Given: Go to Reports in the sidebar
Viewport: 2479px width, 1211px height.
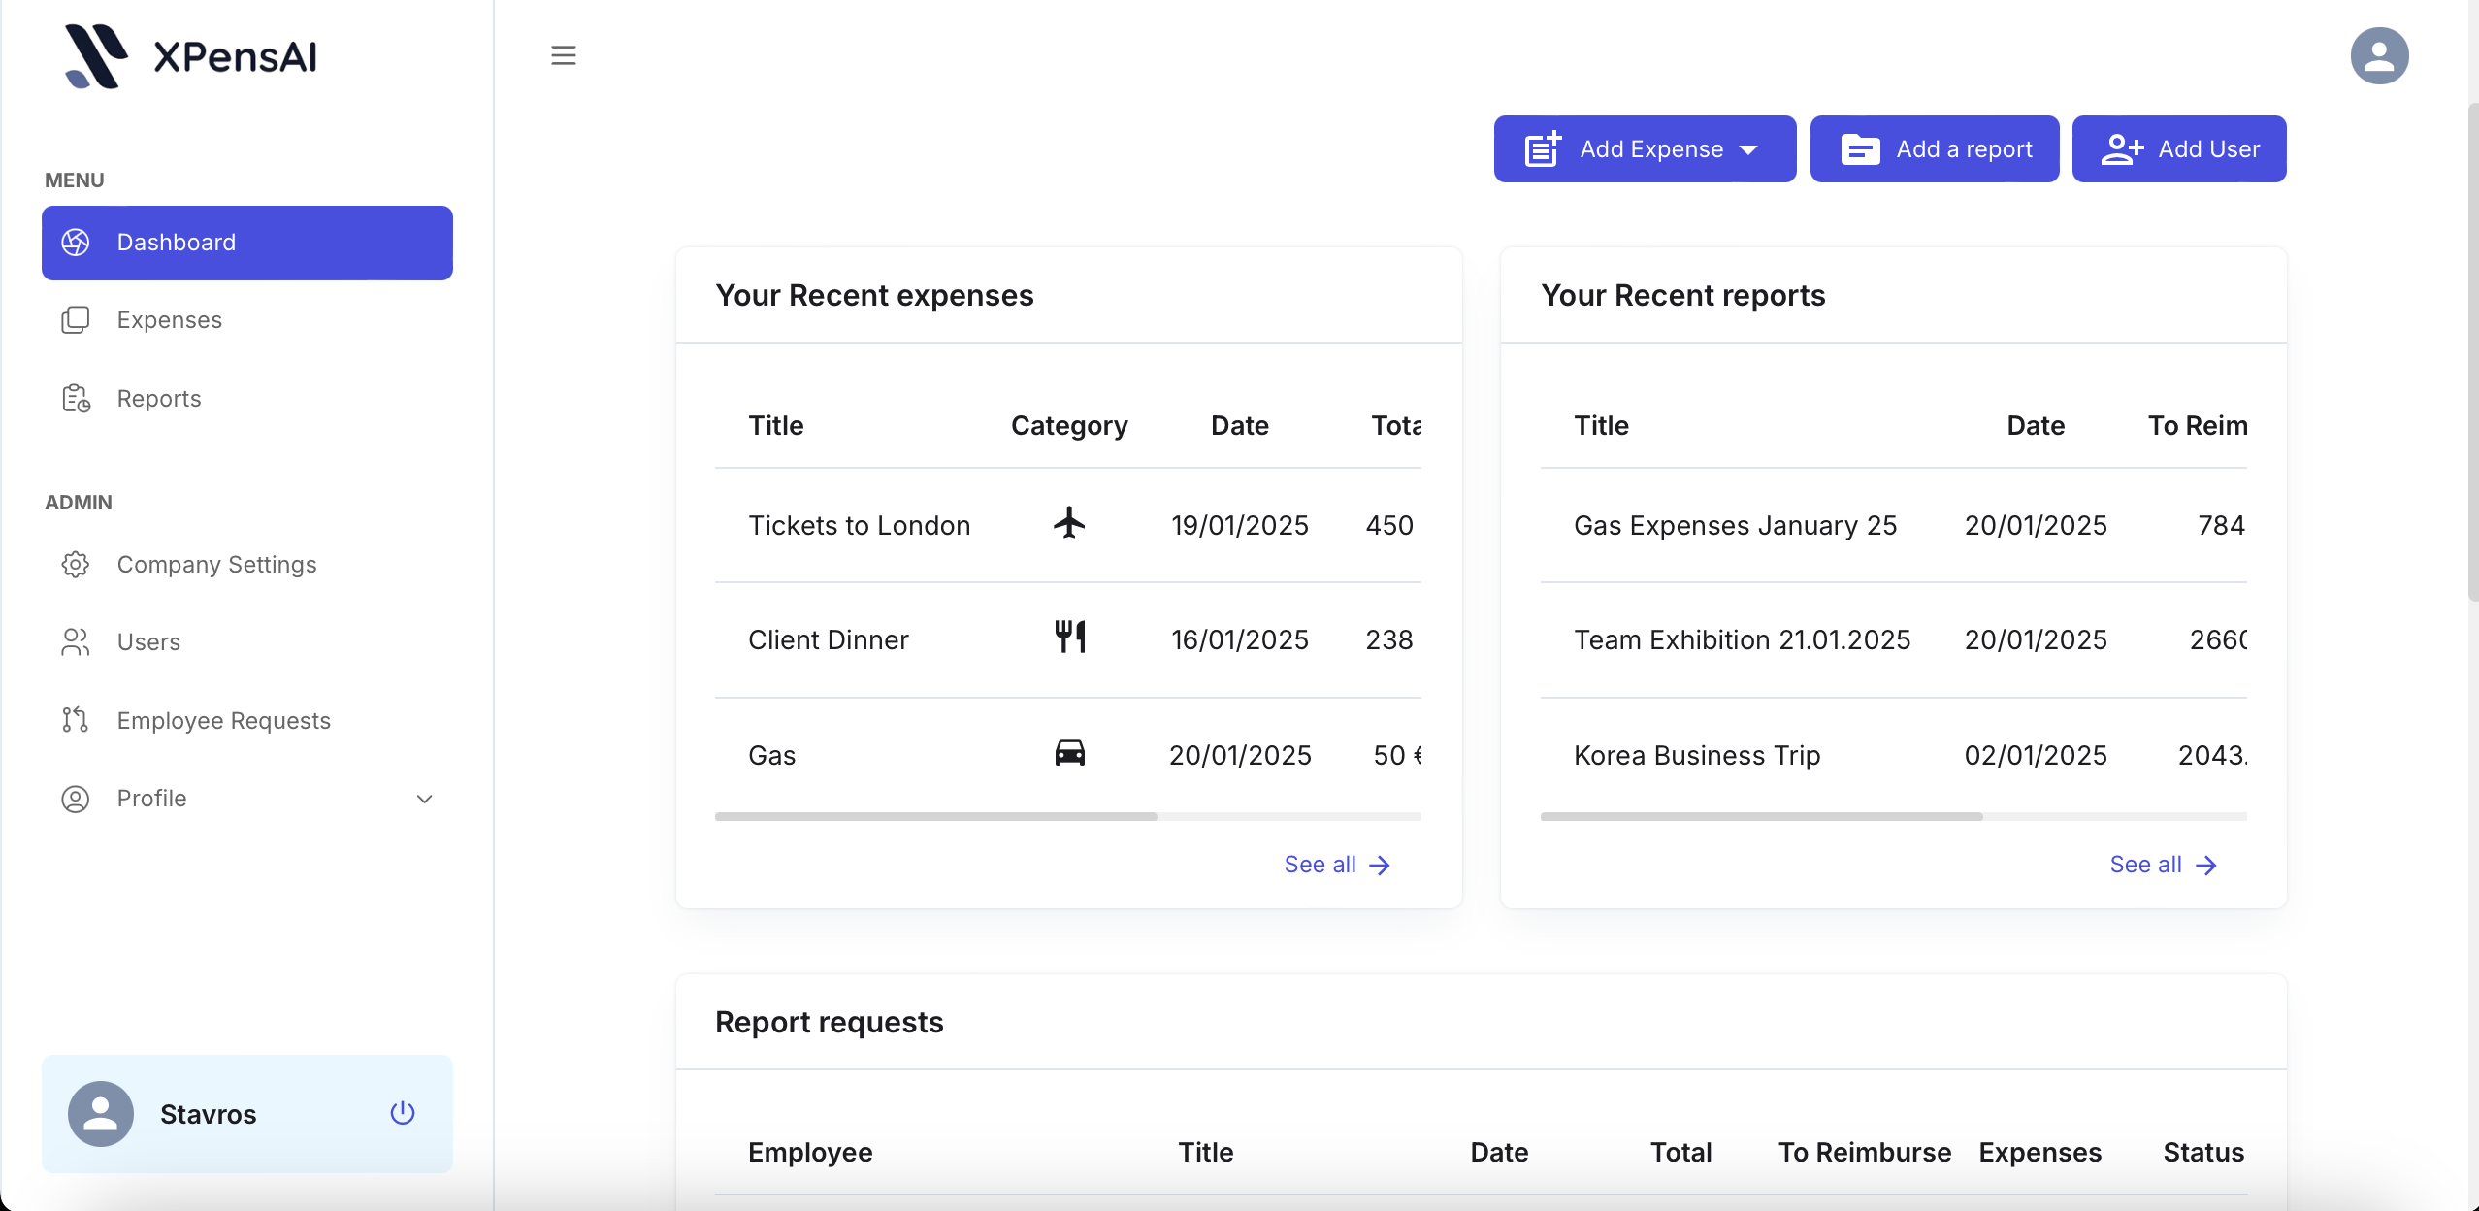Looking at the screenshot, I should click(x=159, y=399).
